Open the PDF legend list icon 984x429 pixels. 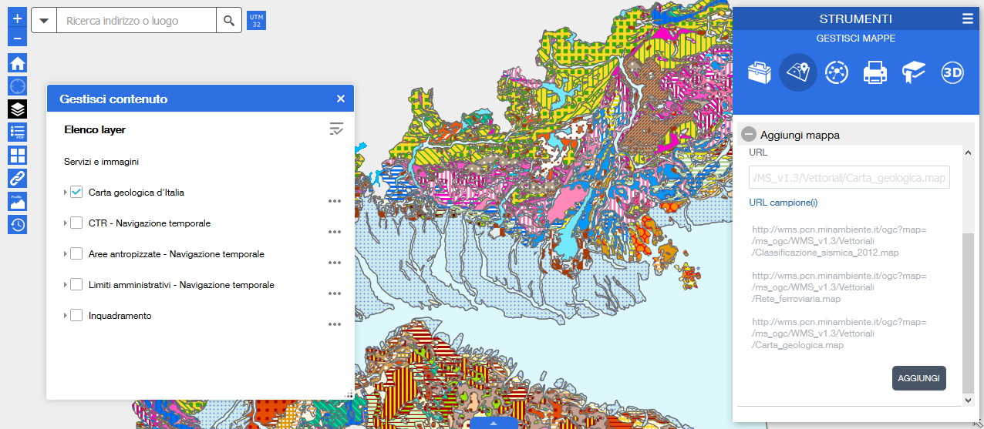17,132
